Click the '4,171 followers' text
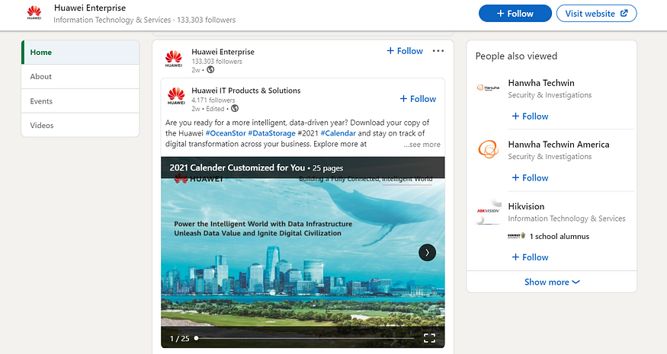667x354 pixels. pyautogui.click(x=213, y=100)
